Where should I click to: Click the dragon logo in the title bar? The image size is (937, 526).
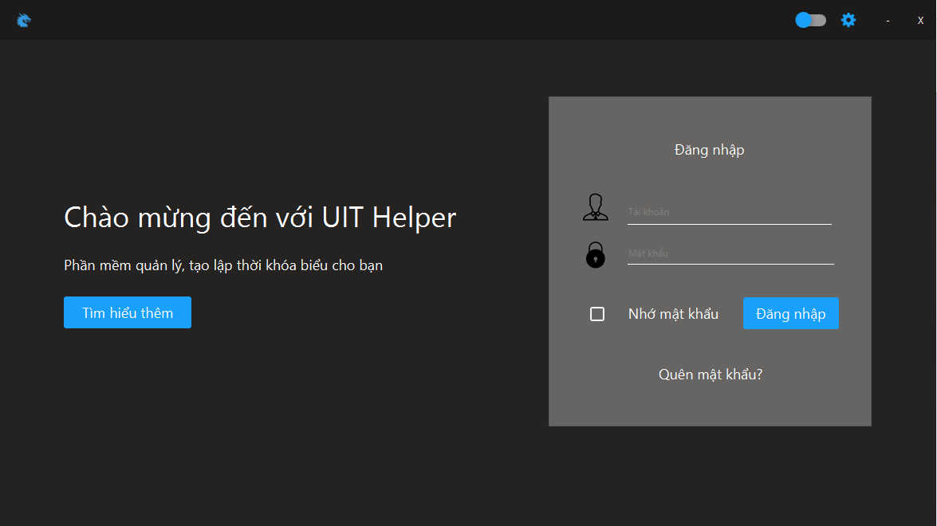[23, 20]
